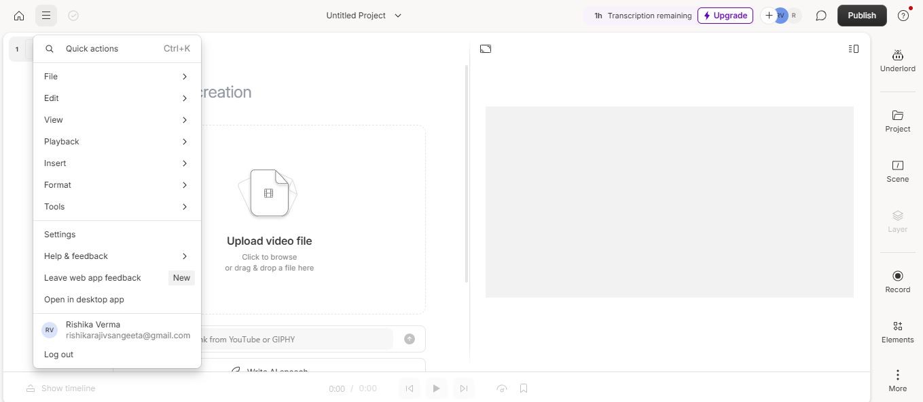Open the Underlord AI panel

click(897, 60)
